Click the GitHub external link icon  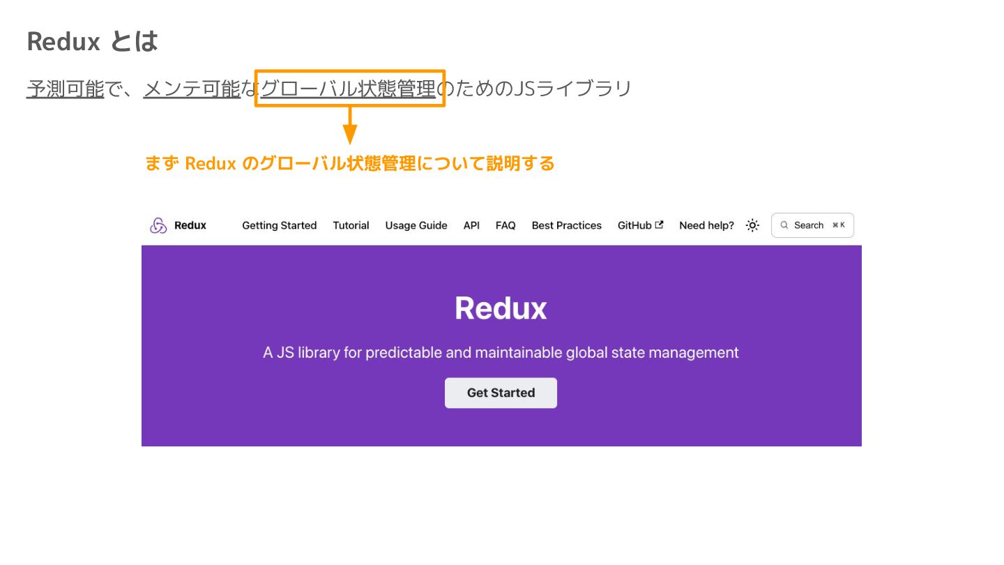point(660,225)
